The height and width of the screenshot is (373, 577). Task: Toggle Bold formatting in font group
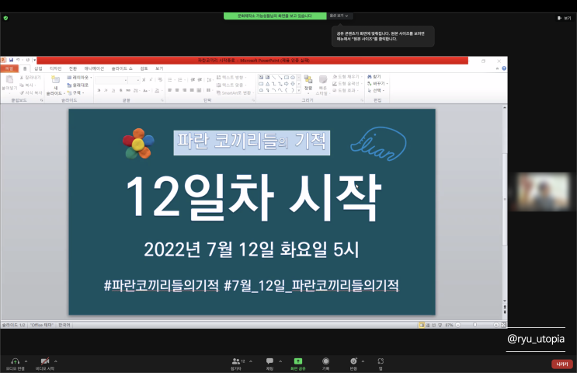point(99,90)
